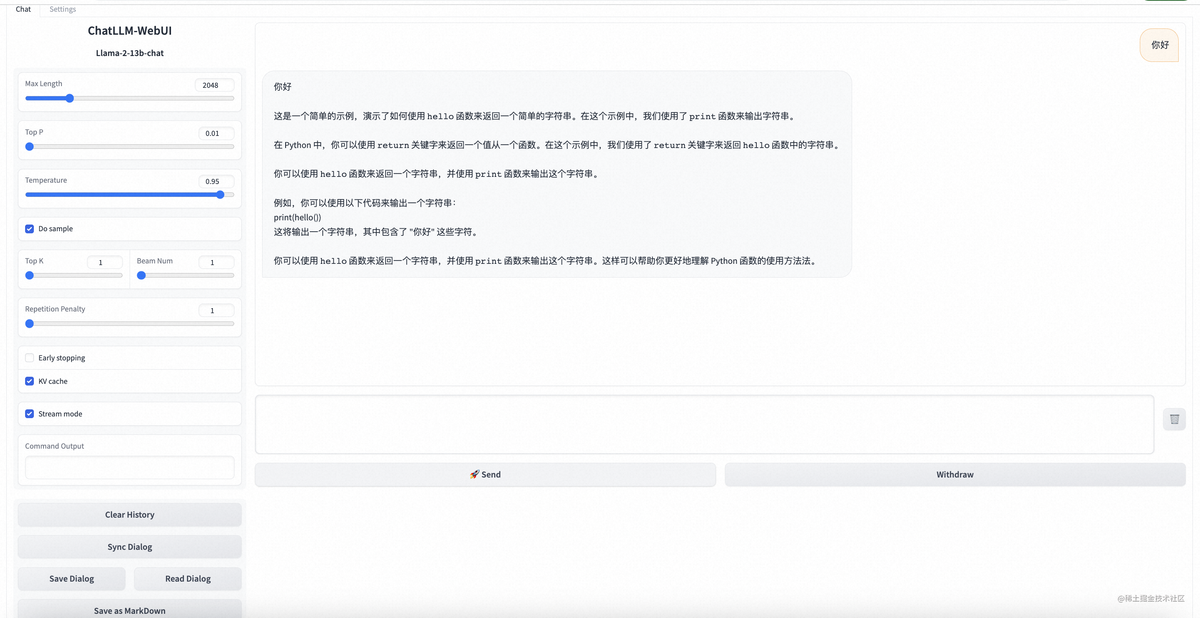This screenshot has width=1200, height=618.
Task: Click Read Dialog button
Action: point(187,578)
